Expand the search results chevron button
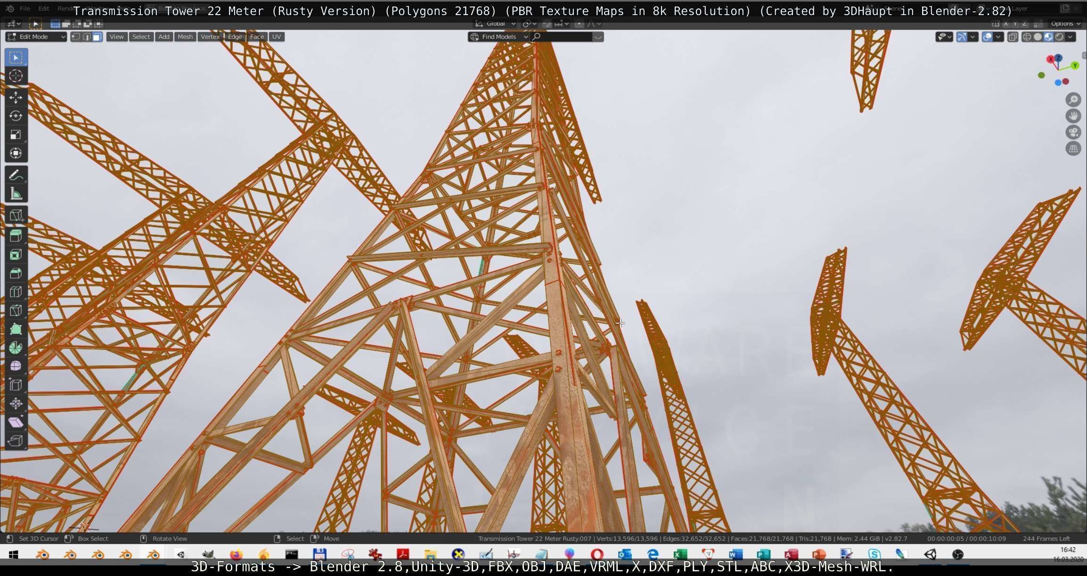The width and height of the screenshot is (1087, 576). (598, 37)
